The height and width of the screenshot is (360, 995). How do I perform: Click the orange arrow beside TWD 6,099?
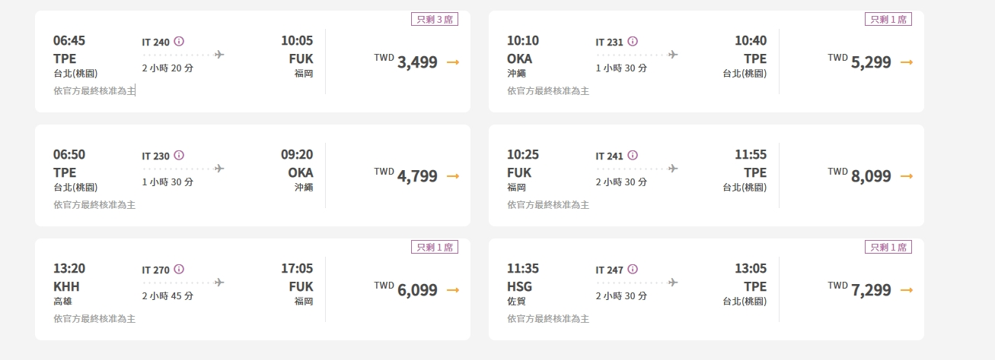[x=453, y=290]
